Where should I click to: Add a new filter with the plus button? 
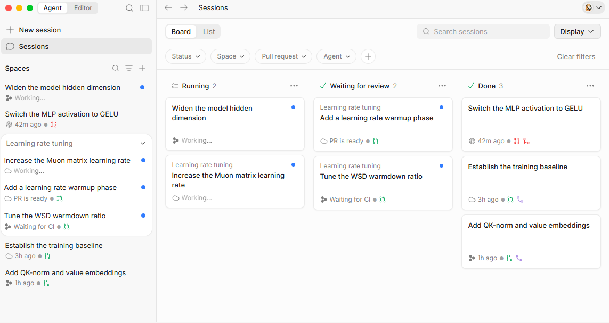pyautogui.click(x=368, y=56)
